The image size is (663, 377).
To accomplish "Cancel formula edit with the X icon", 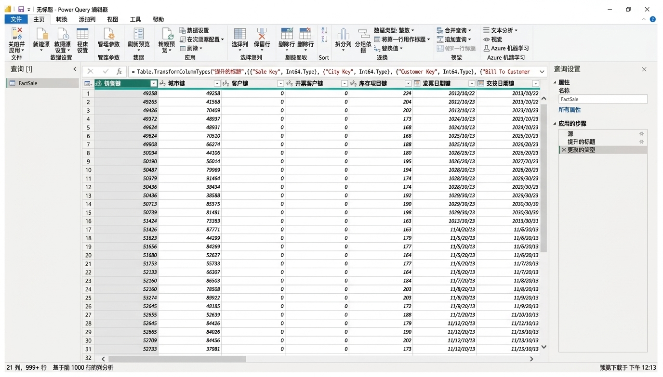I will (x=90, y=71).
